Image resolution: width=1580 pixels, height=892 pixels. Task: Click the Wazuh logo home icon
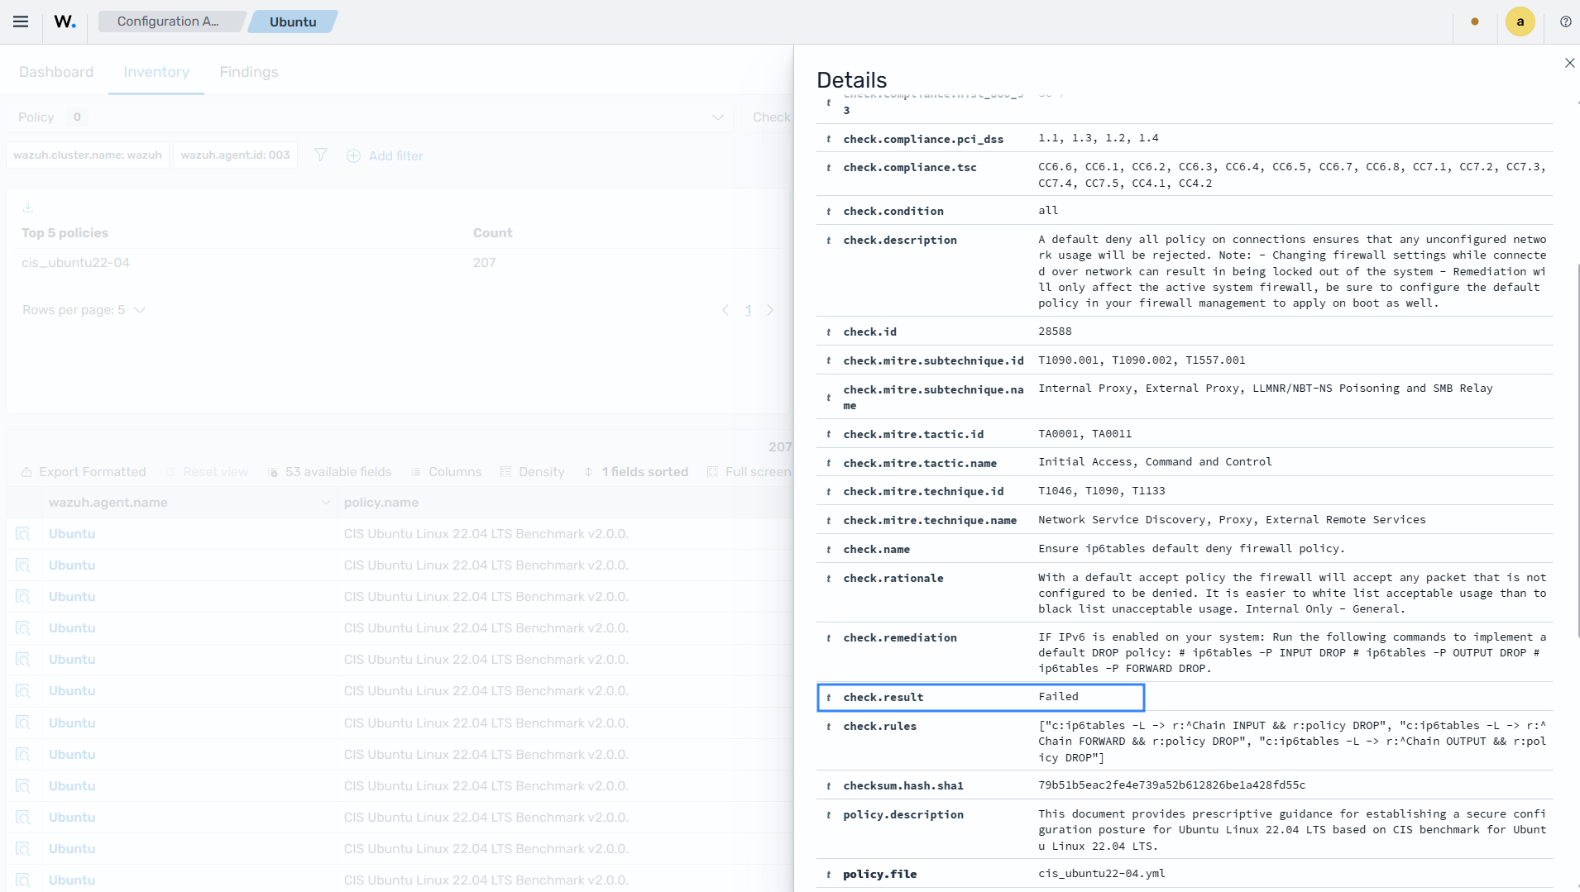[x=65, y=21]
